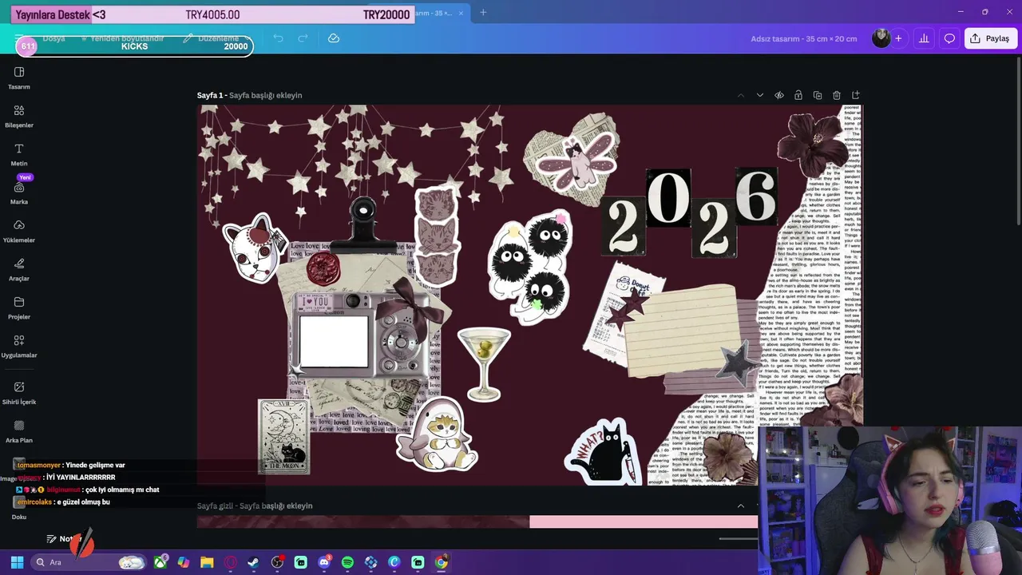Open a new browser tab
Viewport: 1022px width, 575px height.
pyautogui.click(x=483, y=12)
